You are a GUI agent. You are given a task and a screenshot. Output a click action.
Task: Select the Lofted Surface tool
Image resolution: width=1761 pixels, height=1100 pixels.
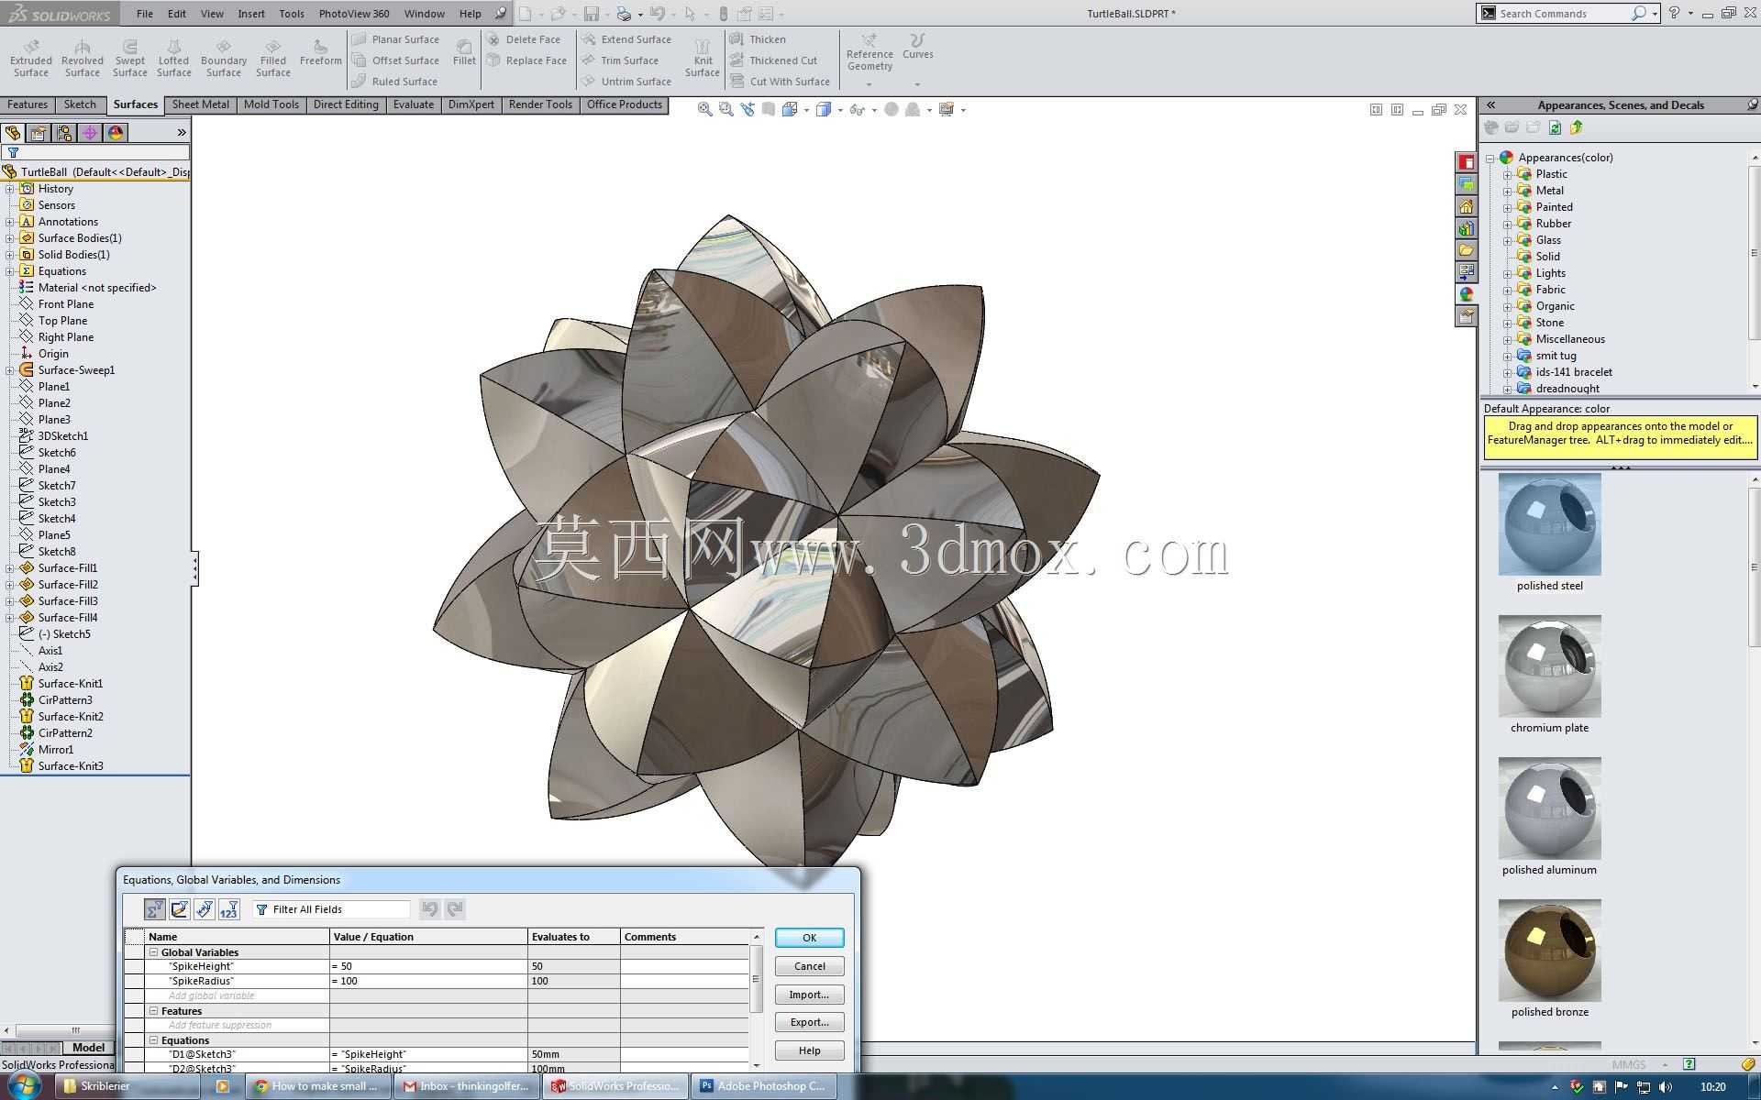click(x=174, y=58)
